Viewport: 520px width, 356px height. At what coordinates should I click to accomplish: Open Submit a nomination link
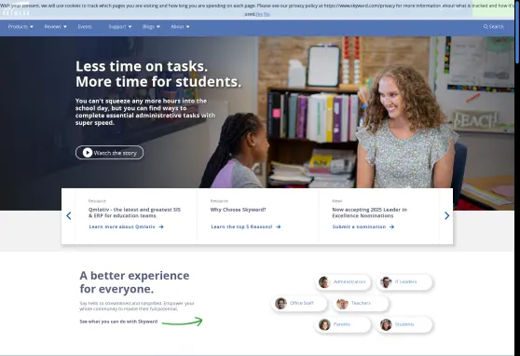[363, 227]
